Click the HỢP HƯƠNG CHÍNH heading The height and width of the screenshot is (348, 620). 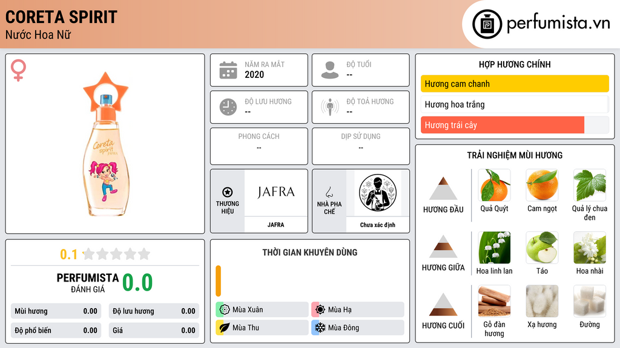pos(515,64)
